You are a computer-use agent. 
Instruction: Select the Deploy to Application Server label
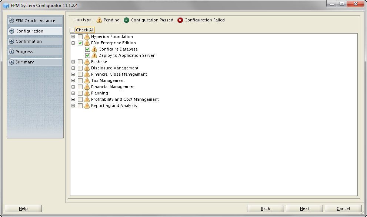coord(127,55)
